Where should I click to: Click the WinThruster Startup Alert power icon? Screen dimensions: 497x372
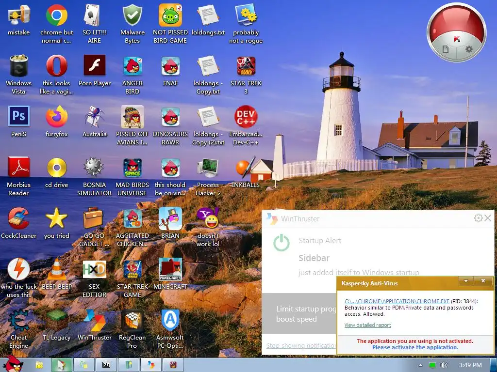point(281,243)
